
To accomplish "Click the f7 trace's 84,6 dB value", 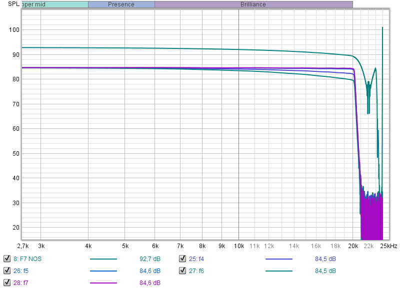I will [x=149, y=283].
